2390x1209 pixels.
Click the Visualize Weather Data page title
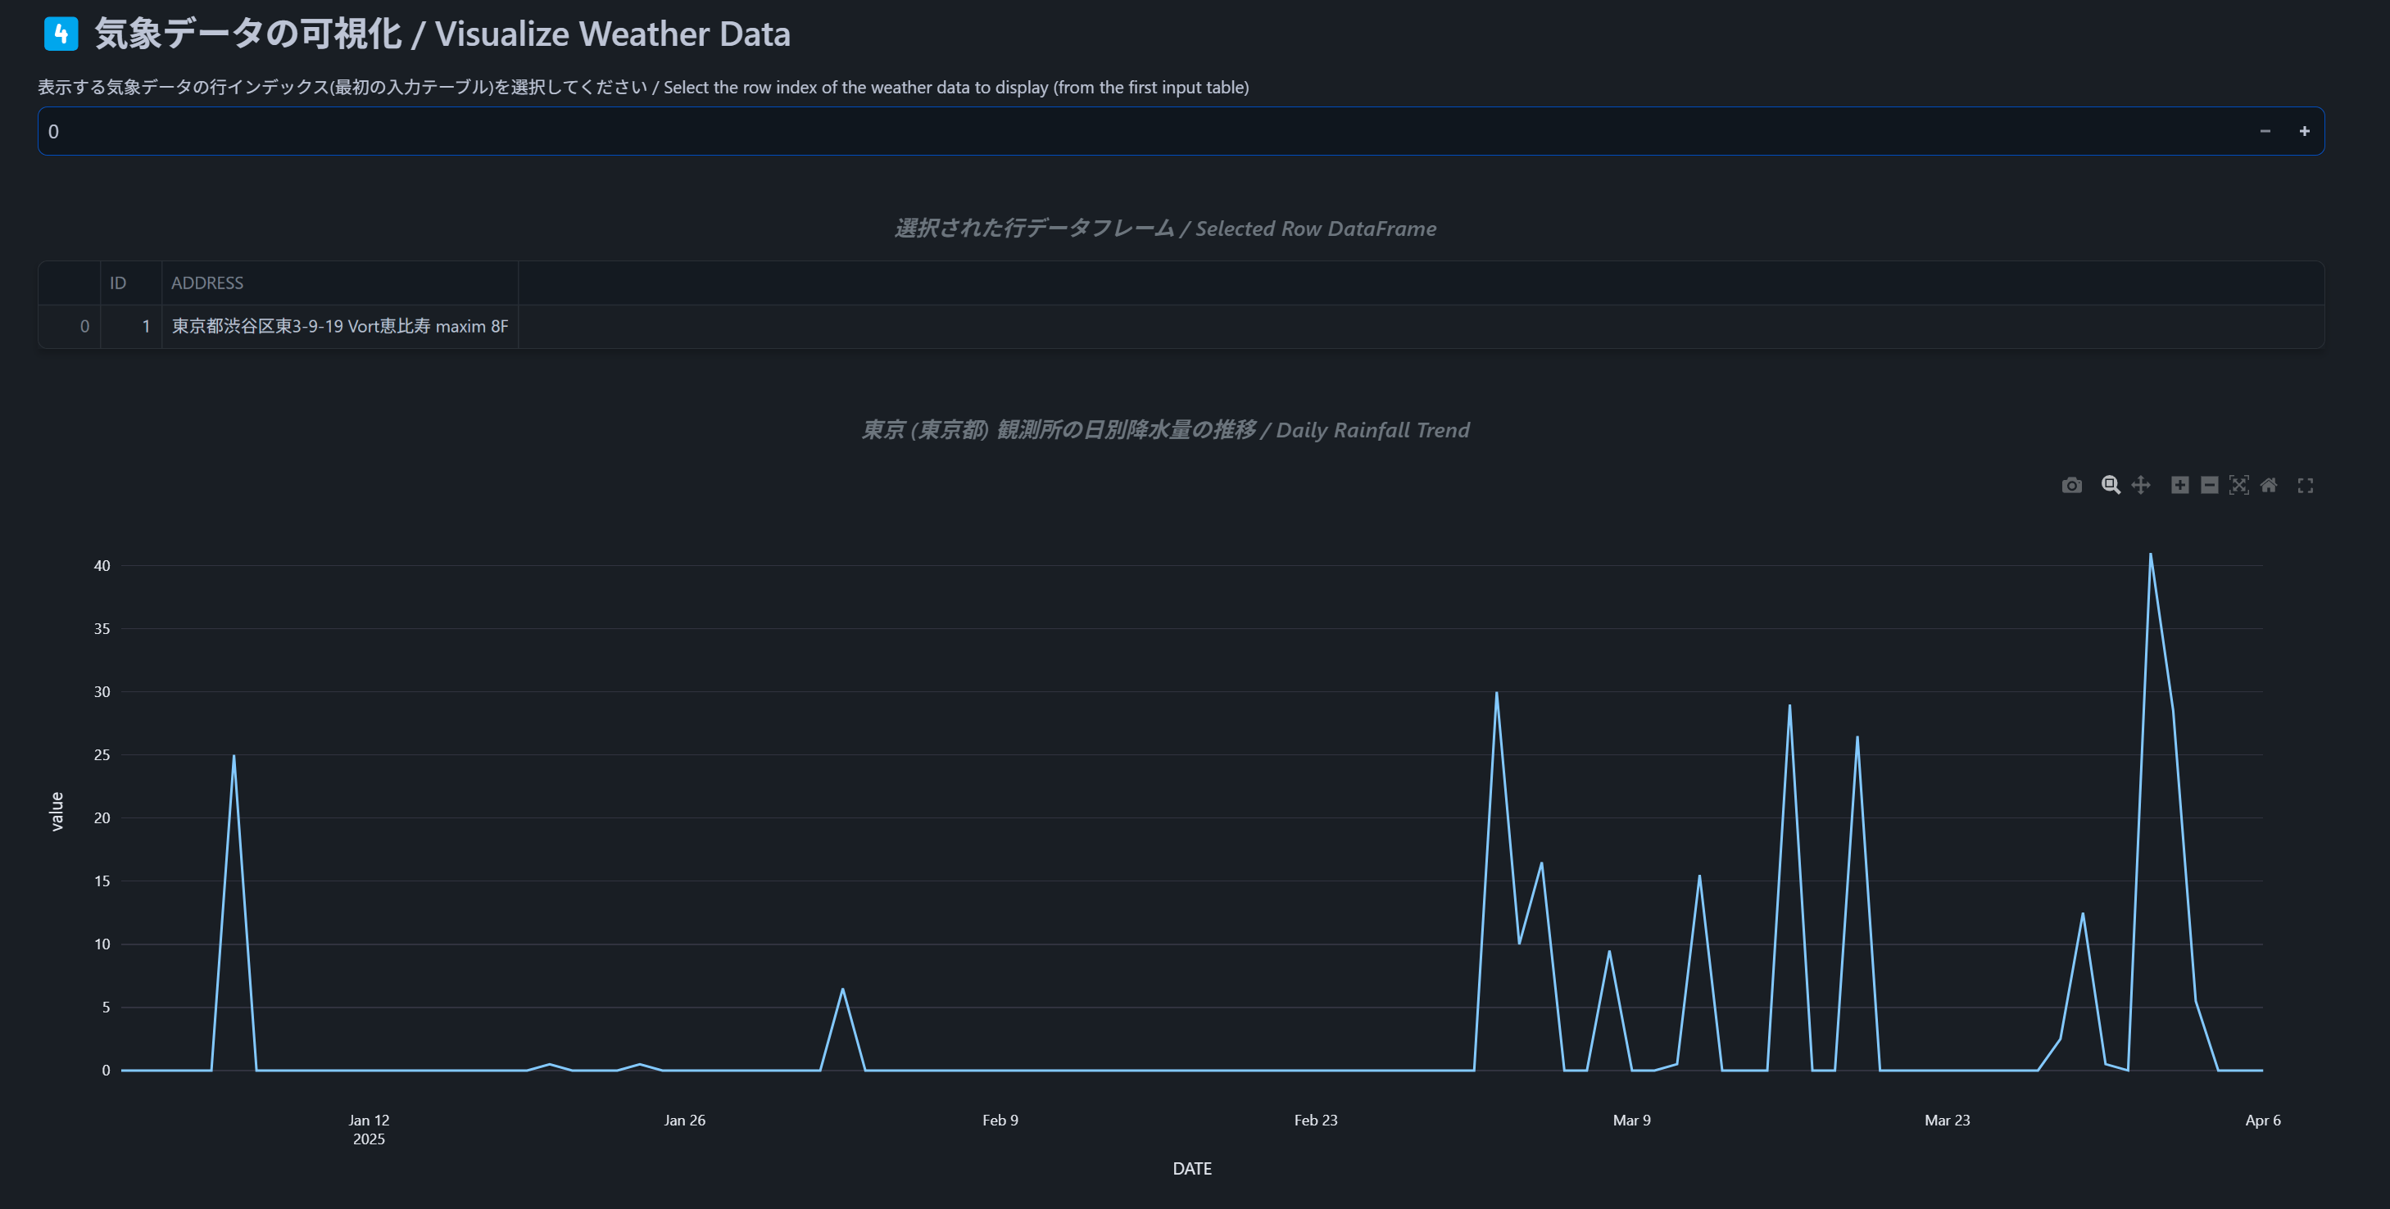(442, 34)
